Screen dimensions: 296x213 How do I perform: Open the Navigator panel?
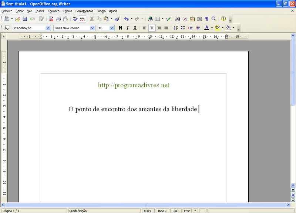tap(184, 18)
